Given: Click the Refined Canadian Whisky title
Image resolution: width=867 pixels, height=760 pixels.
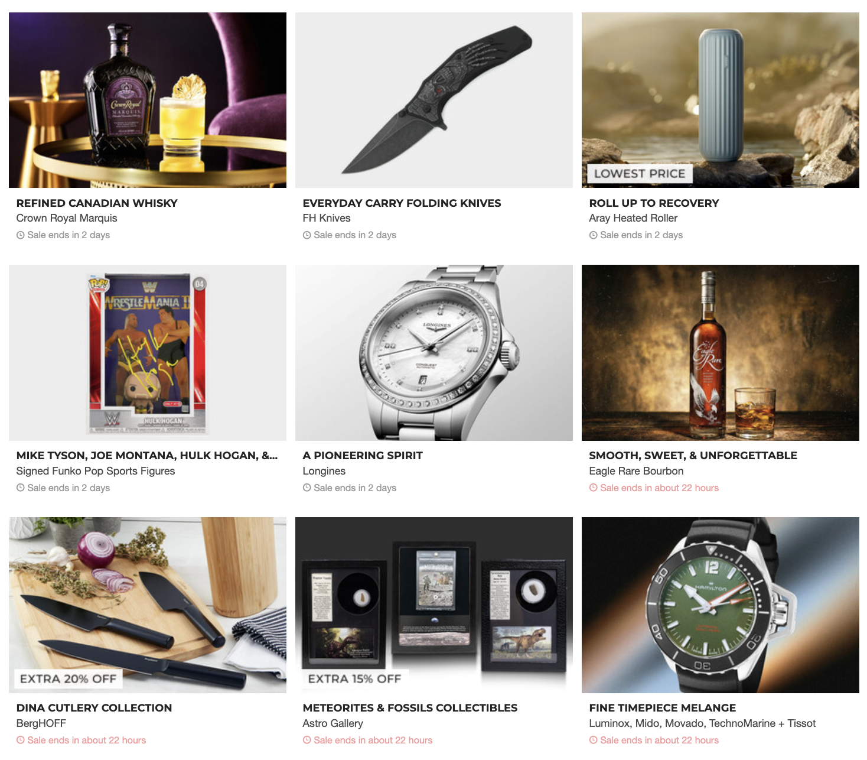Looking at the screenshot, I should pos(97,203).
